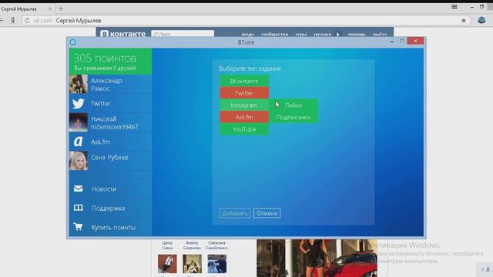Select Николай nidenisova99467 account avatar

(79, 122)
